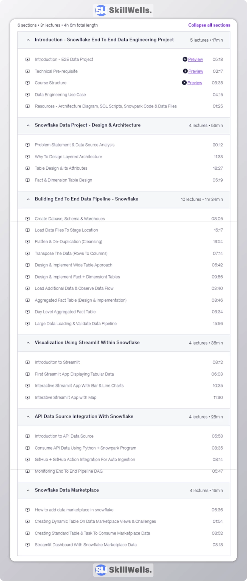Click the 10 lectures • 1hr 34min summary
Screen dimensions: 247x581
tap(202, 199)
